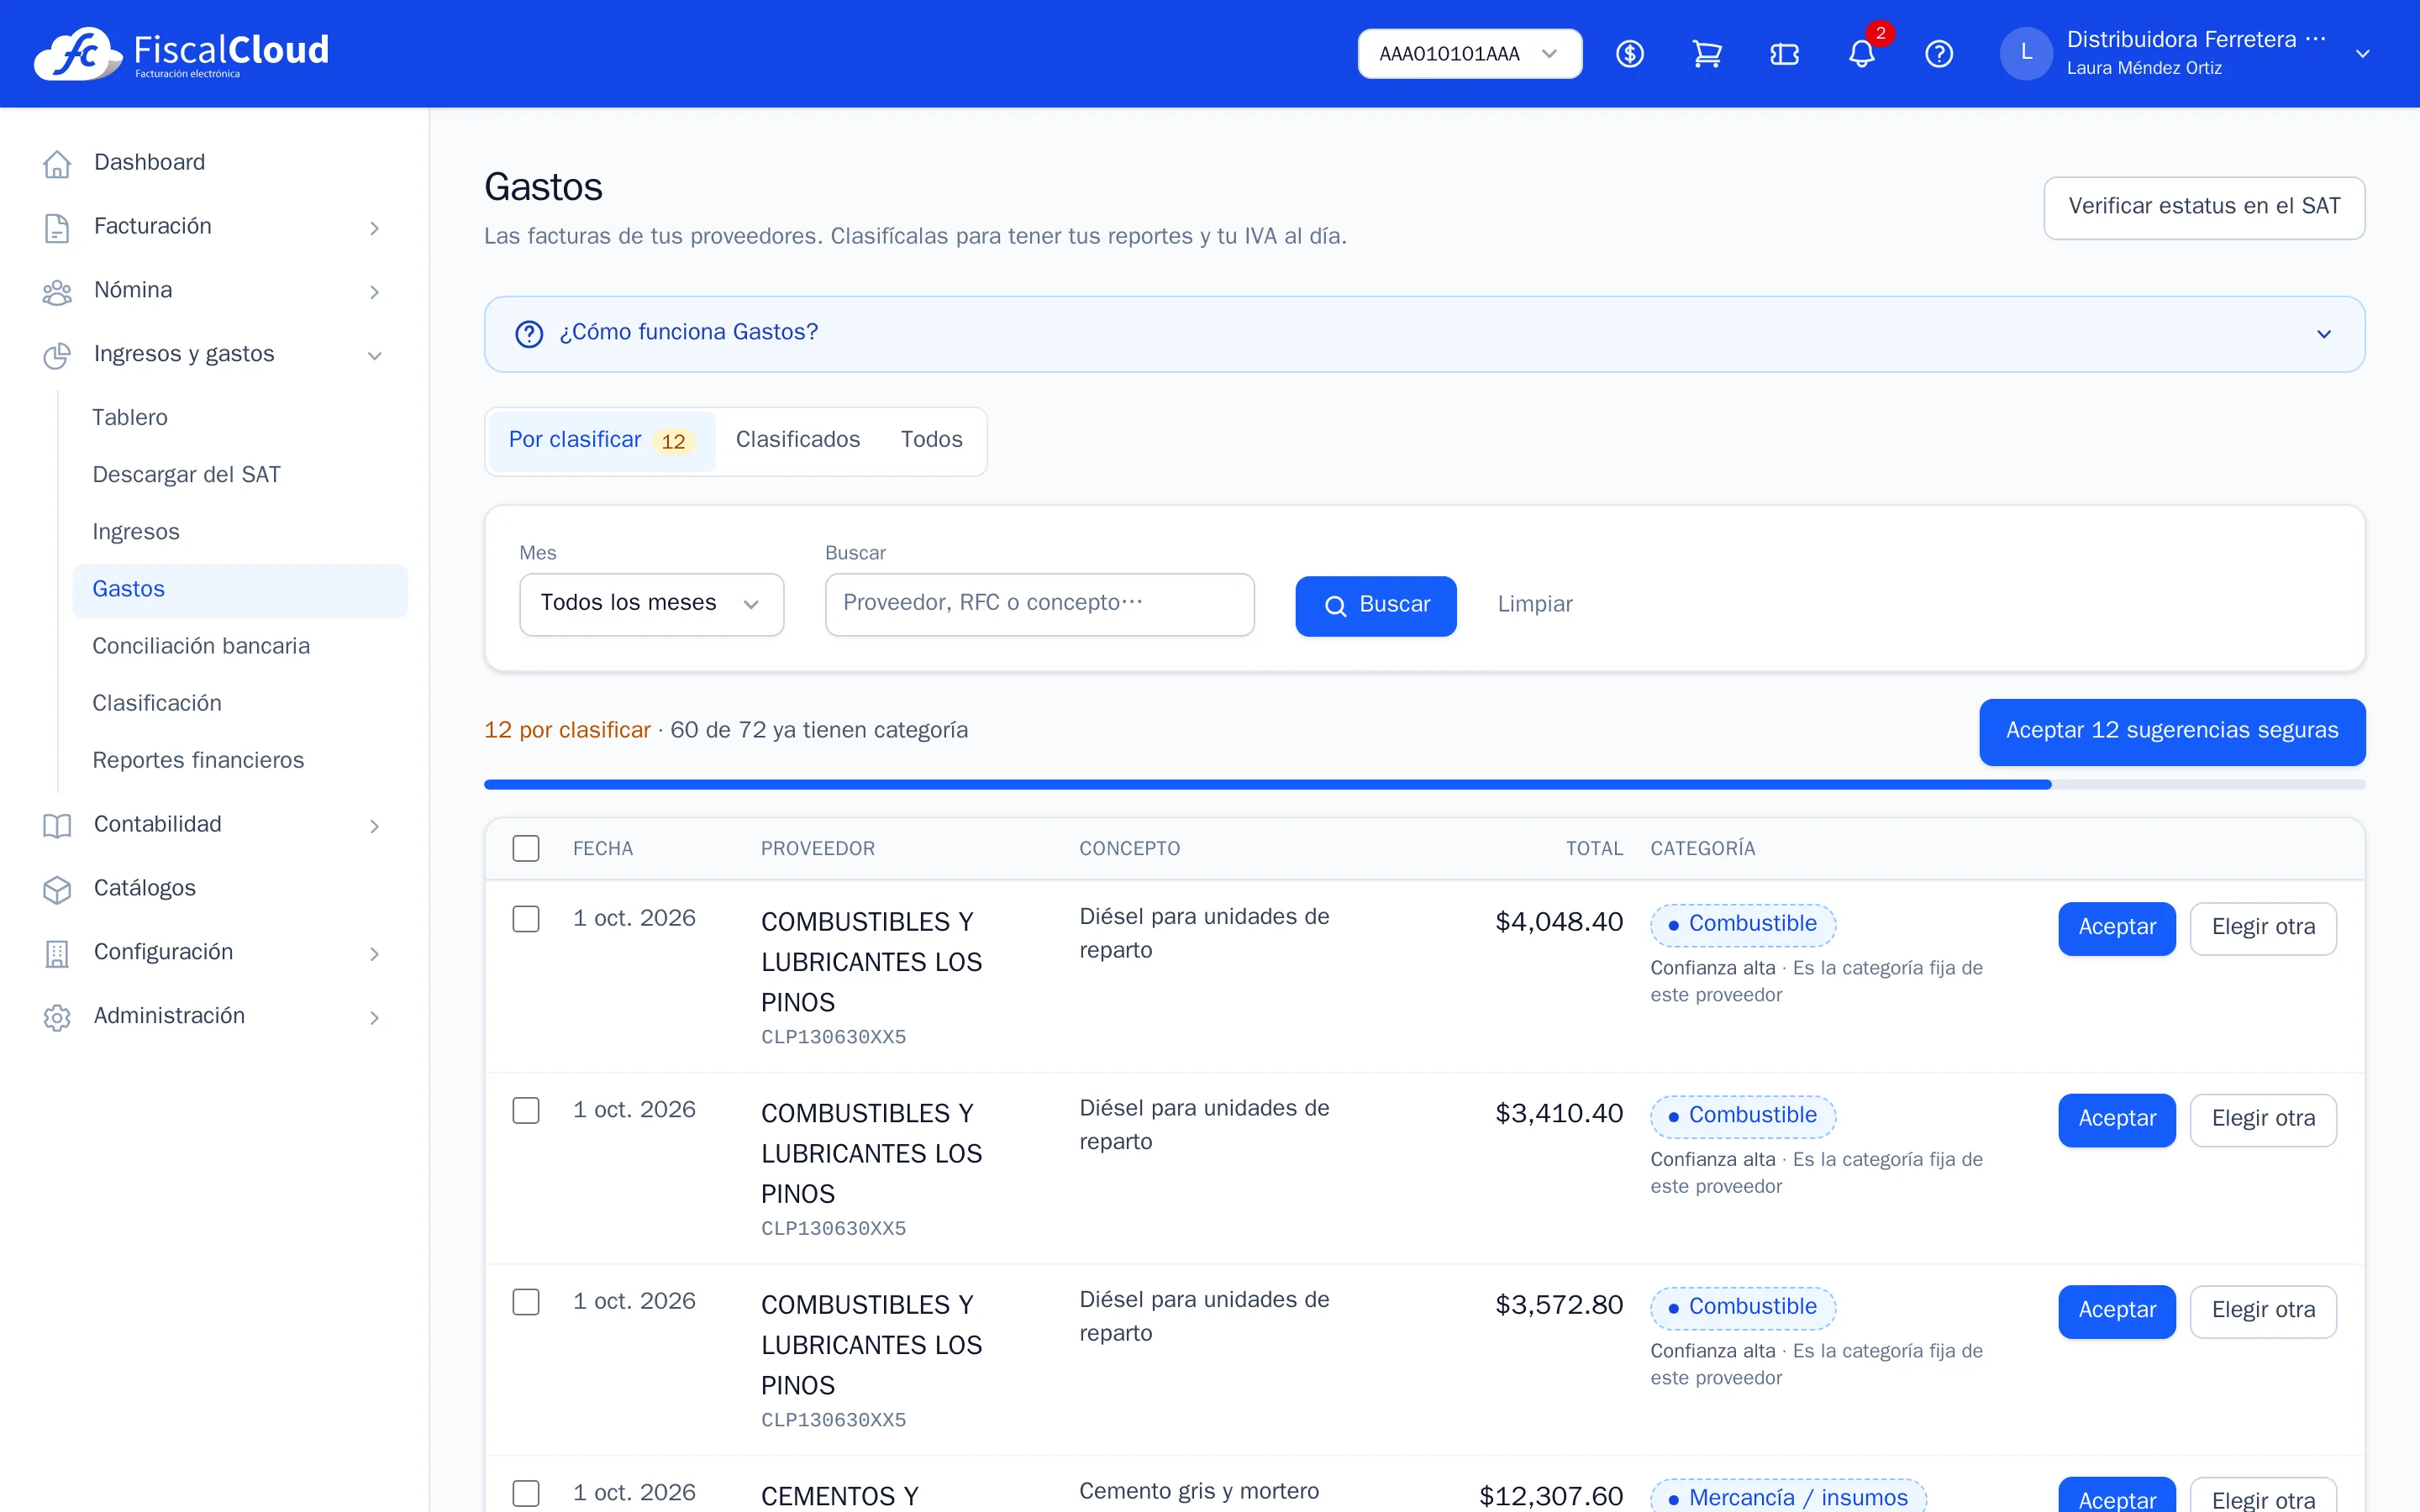
Task: Click the user avatar with letter L
Action: (2026, 54)
